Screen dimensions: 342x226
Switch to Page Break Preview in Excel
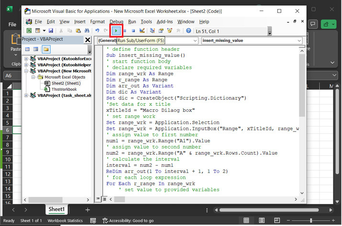(277, 220)
